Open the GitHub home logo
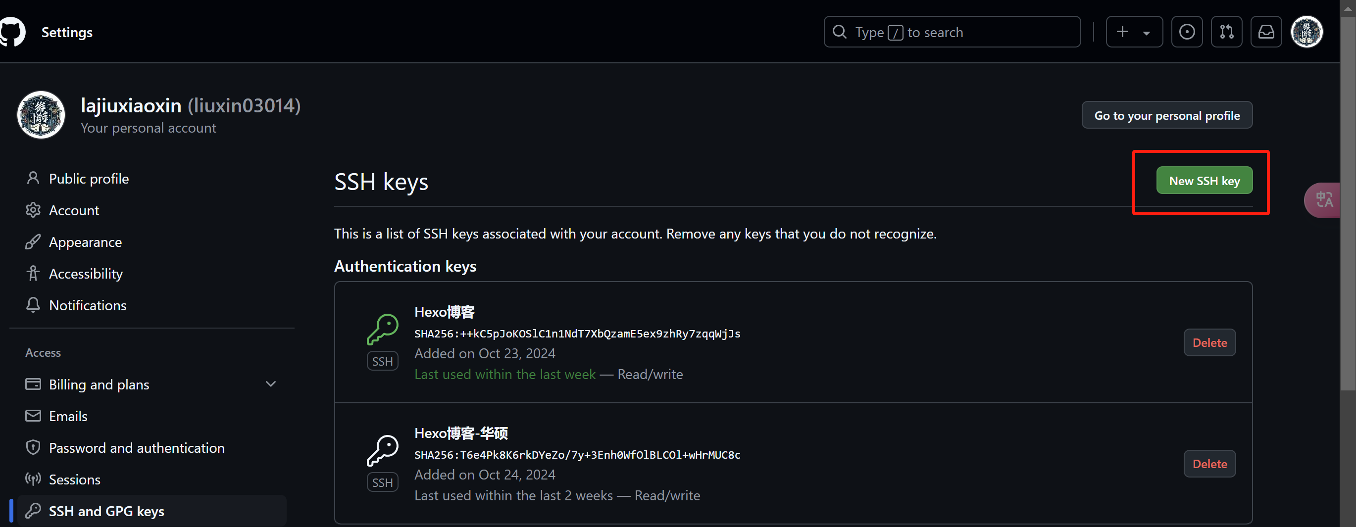This screenshot has width=1356, height=527. [12, 32]
